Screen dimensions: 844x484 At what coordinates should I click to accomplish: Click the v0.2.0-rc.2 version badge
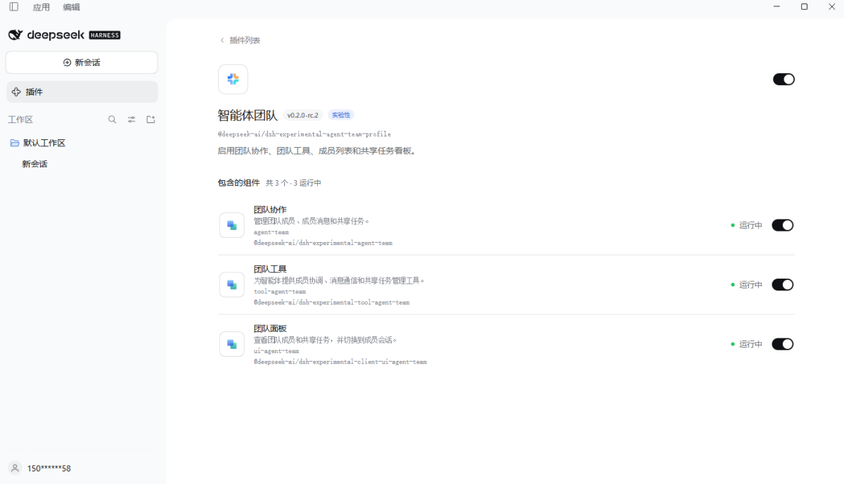302,115
